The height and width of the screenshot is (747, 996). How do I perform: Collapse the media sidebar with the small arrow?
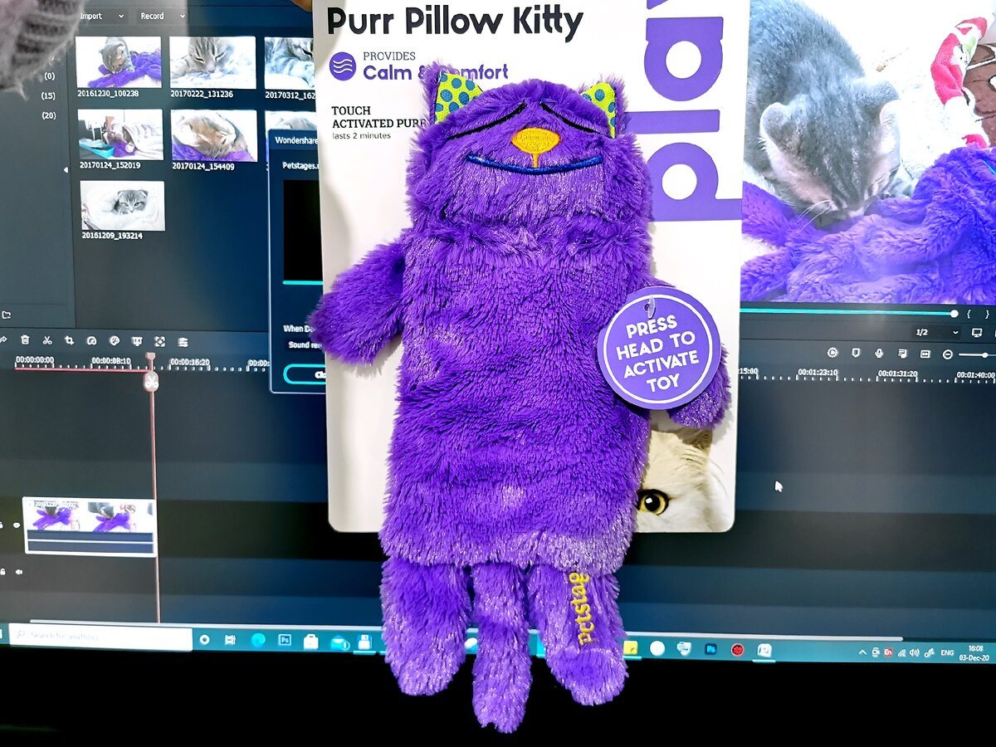pos(66,169)
